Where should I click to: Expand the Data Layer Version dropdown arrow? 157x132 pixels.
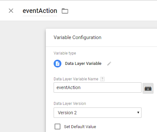(x=138, y=113)
